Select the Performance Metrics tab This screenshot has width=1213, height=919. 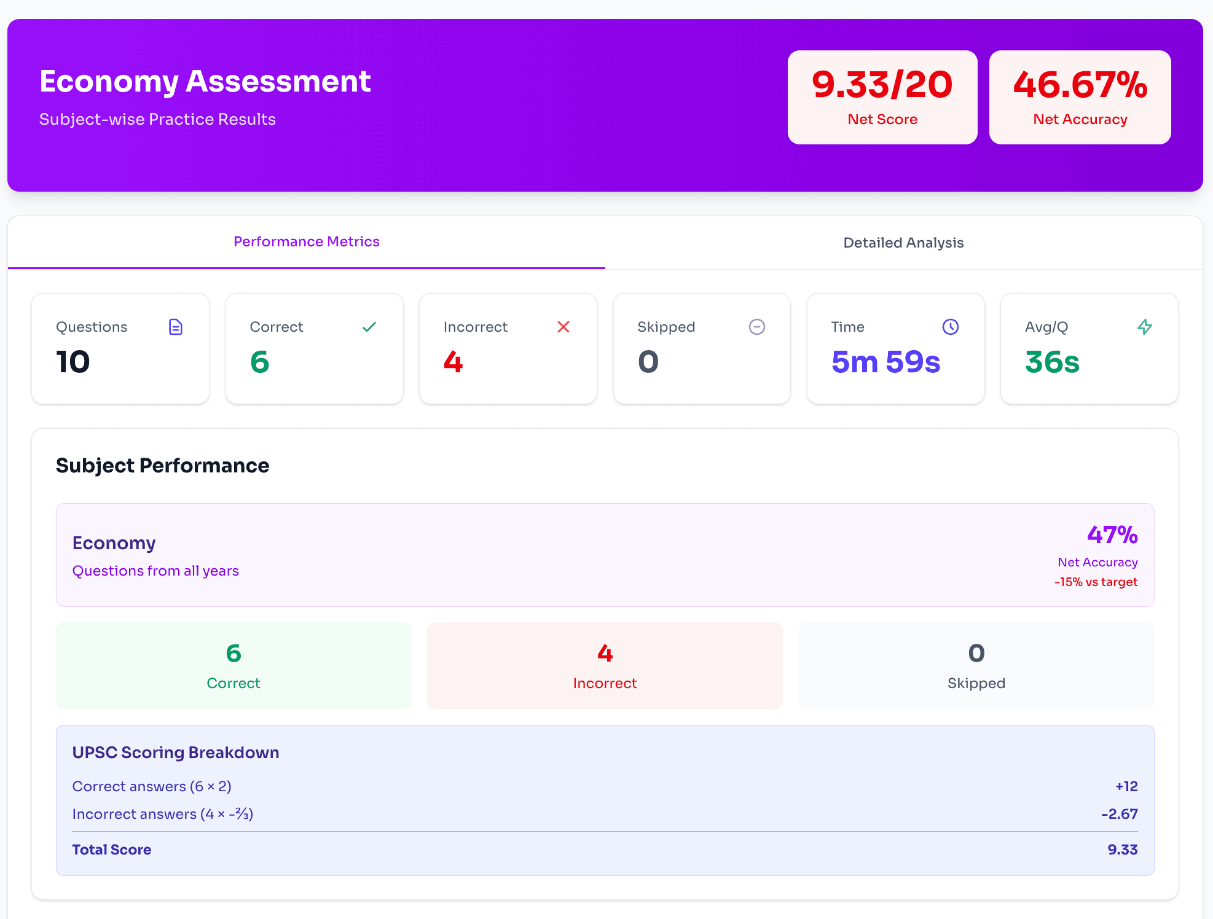click(x=306, y=241)
